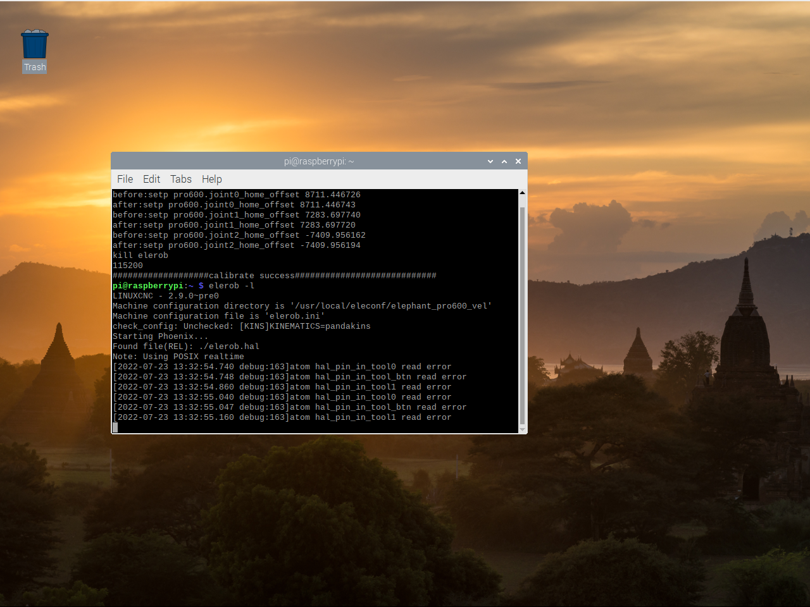810x607 pixels.
Task: Open the File menu
Action: [125, 179]
